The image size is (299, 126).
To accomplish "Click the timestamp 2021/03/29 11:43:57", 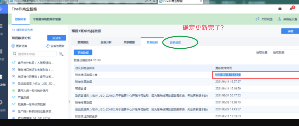I will coord(228,109).
